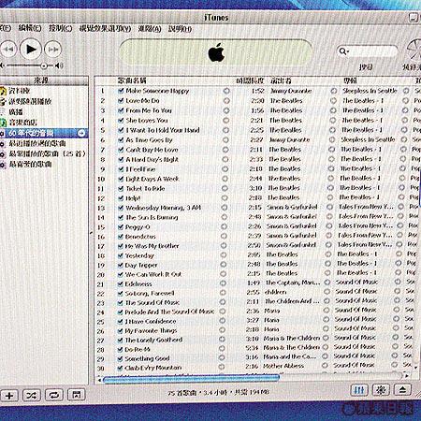Adjust the volume slider knob
Screen dimensions: 421x421
pos(44,65)
